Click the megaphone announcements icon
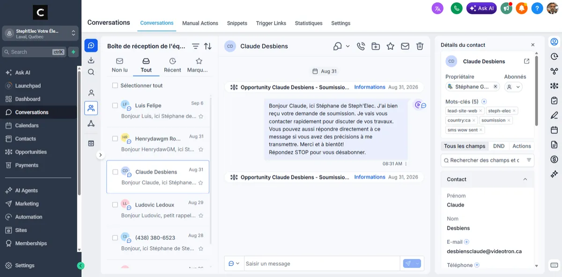562x277 pixels. [x=506, y=8]
